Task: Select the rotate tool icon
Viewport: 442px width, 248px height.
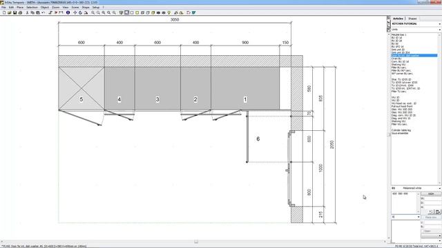Action: [80, 12]
